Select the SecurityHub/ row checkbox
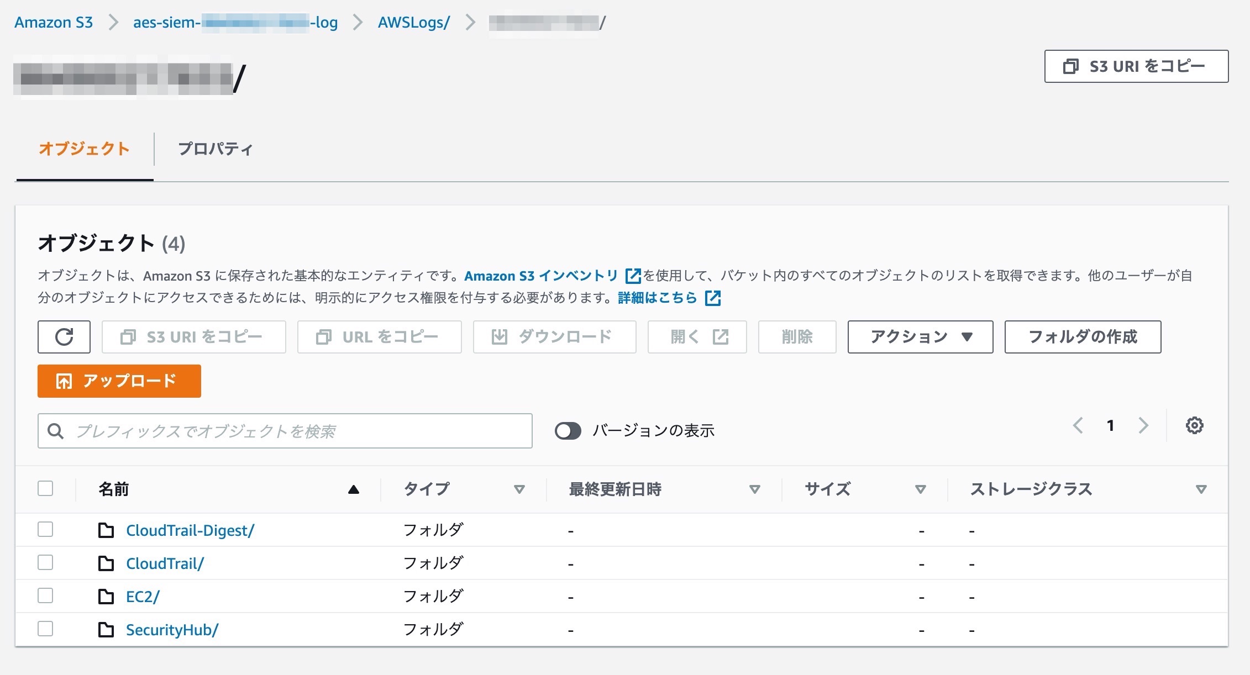Viewport: 1250px width, 675px height. pyautogui.click(x=45, y=629)
